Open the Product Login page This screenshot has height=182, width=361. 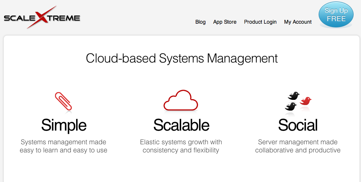point(260,22)
